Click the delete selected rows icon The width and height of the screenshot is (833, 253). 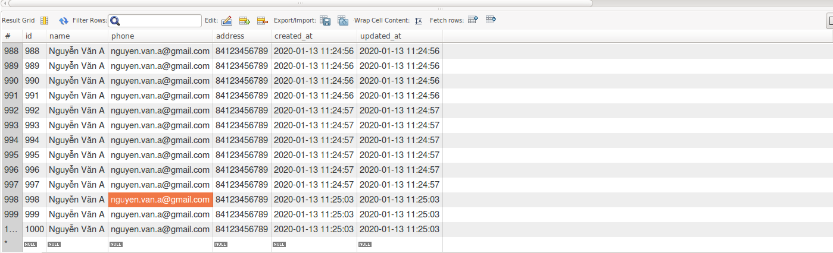coord(262,20)
